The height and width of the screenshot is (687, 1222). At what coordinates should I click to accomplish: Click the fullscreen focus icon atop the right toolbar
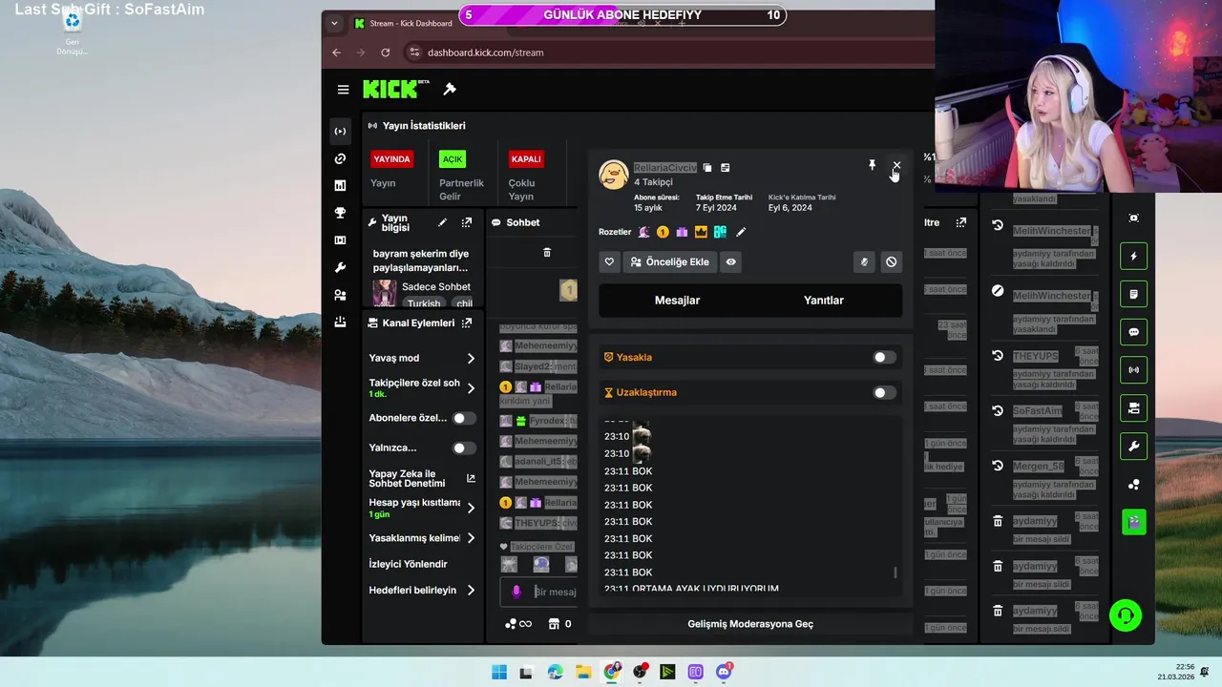pyautogui.click(x=1134, y=218)
